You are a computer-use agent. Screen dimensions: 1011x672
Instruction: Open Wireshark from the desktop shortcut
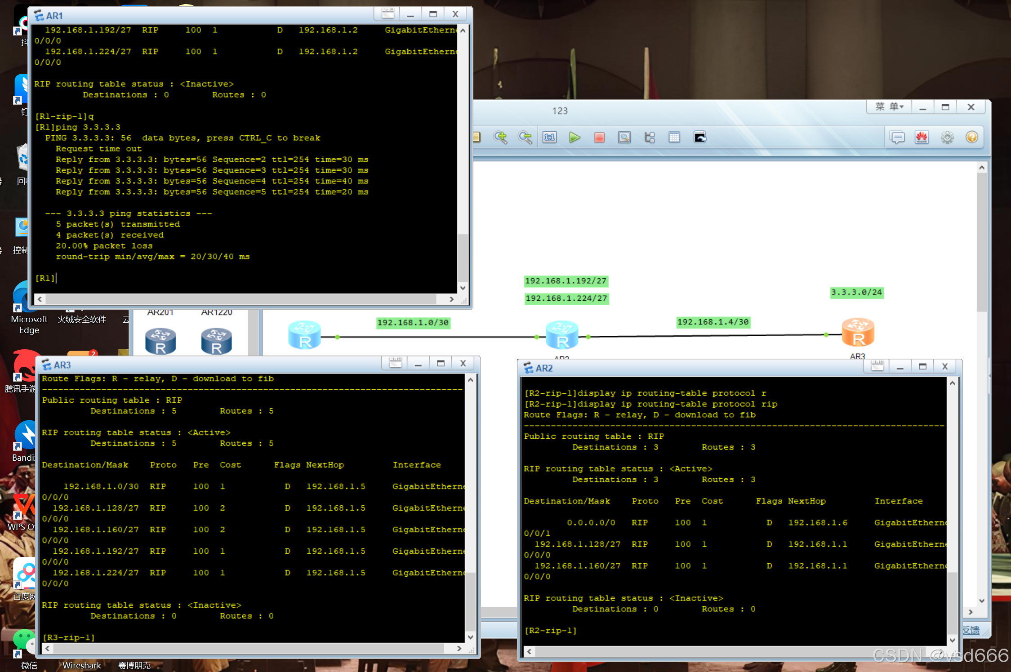point(81,665)
